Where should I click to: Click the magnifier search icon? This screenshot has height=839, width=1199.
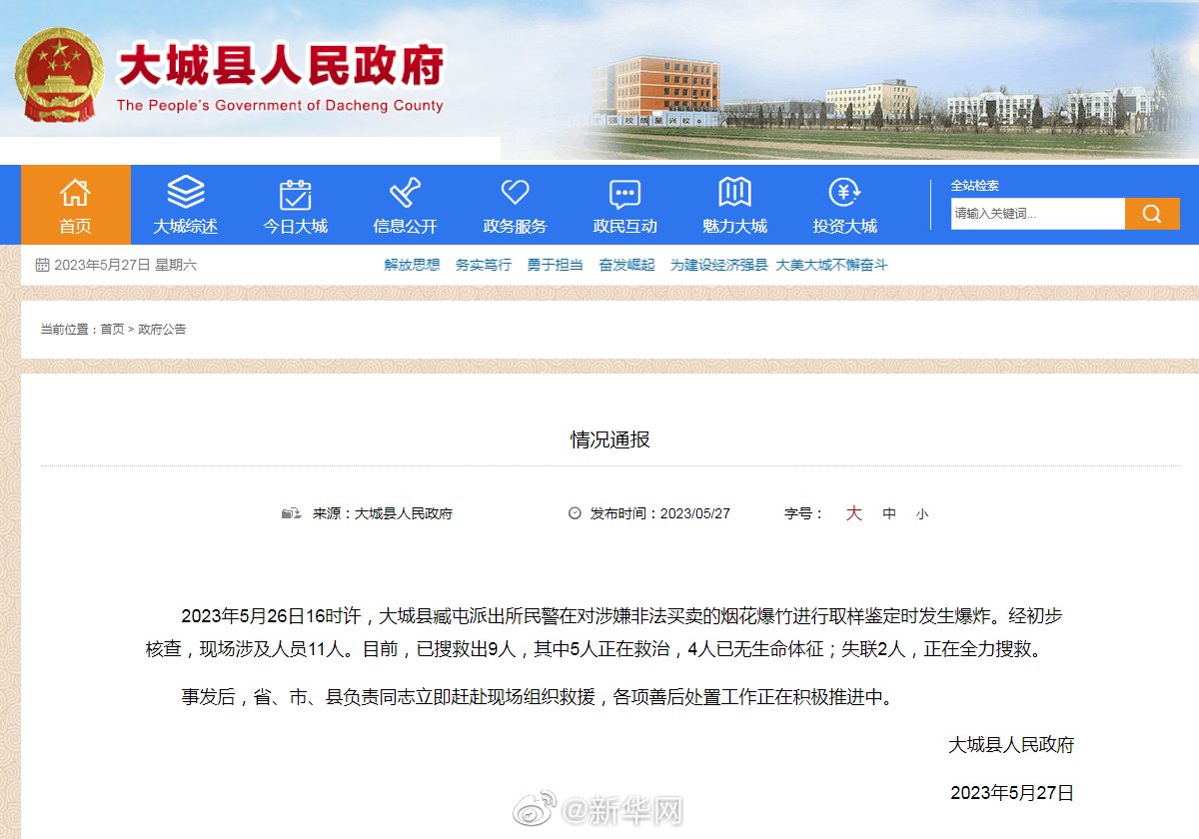click(1152, 213)
